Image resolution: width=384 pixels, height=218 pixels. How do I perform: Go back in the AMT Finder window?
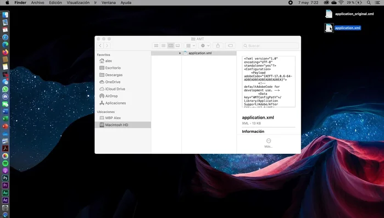(x=101, y=46)
